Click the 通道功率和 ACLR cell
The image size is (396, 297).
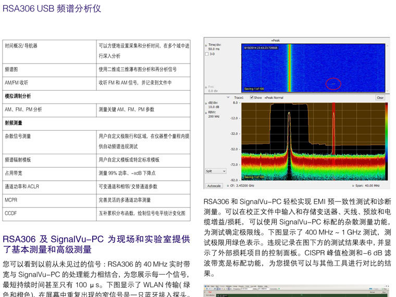point(49,188)
